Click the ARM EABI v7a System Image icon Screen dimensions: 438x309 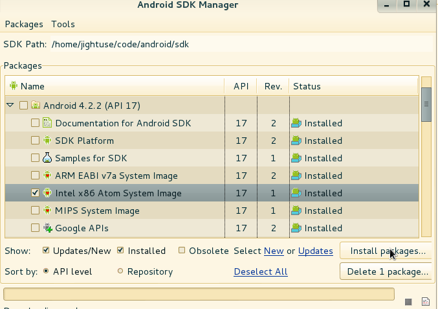click(47, 176)
